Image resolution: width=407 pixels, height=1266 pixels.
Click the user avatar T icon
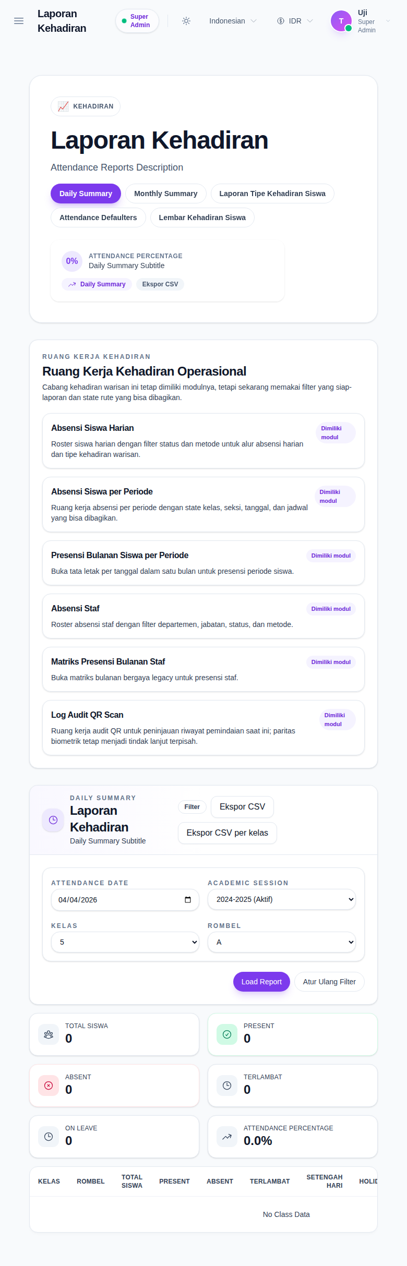[x=341, y=21]
